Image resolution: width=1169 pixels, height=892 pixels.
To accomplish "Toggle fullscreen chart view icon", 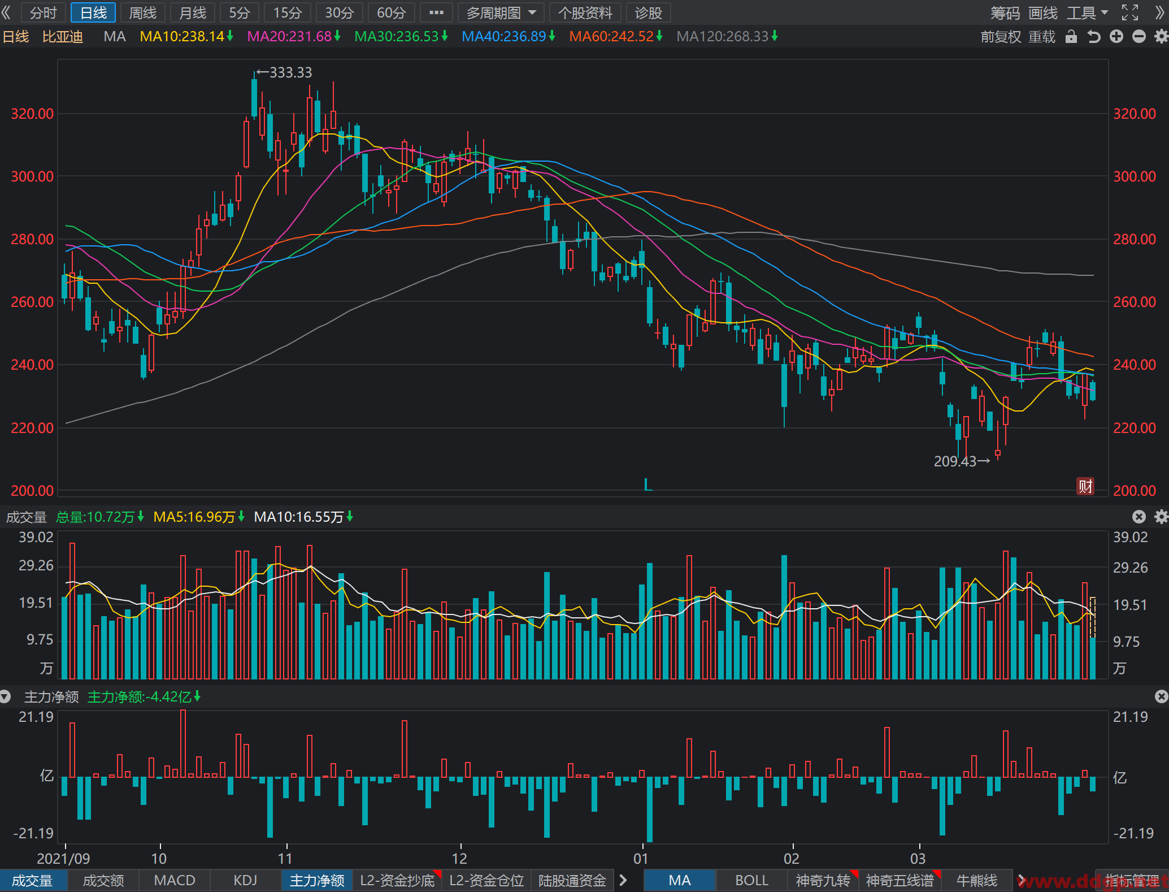I will pyautogui.click(x=1130, y=12).
